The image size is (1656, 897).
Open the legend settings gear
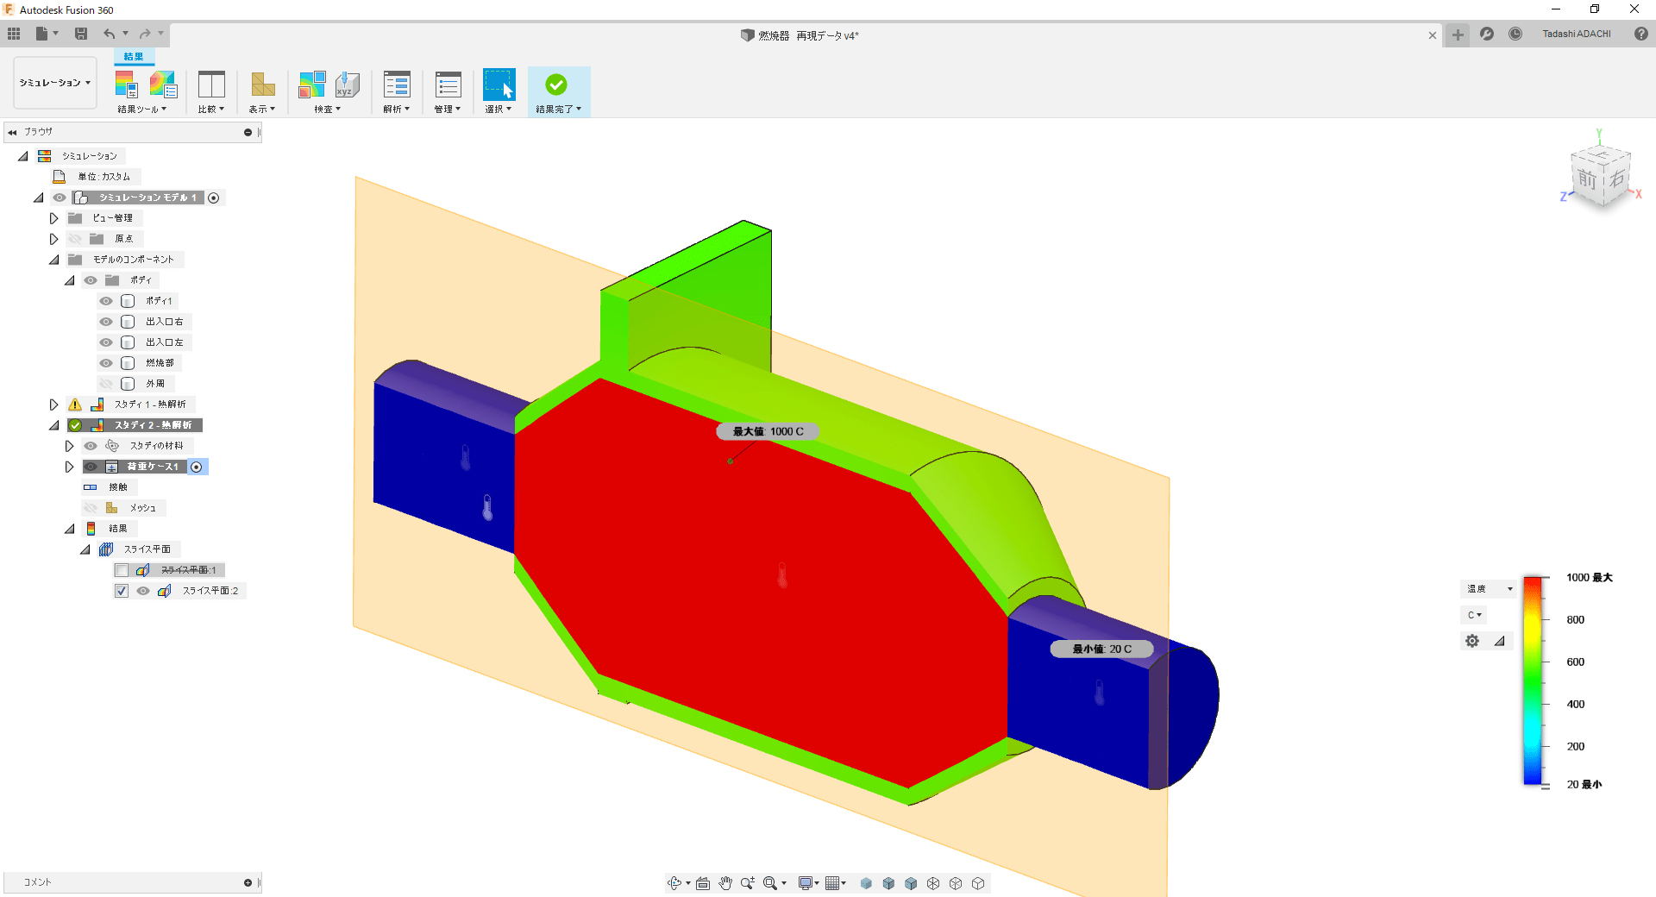coord(1471,641)
